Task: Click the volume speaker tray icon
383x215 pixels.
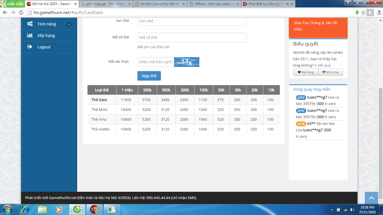Action: (x=352, y=210)
